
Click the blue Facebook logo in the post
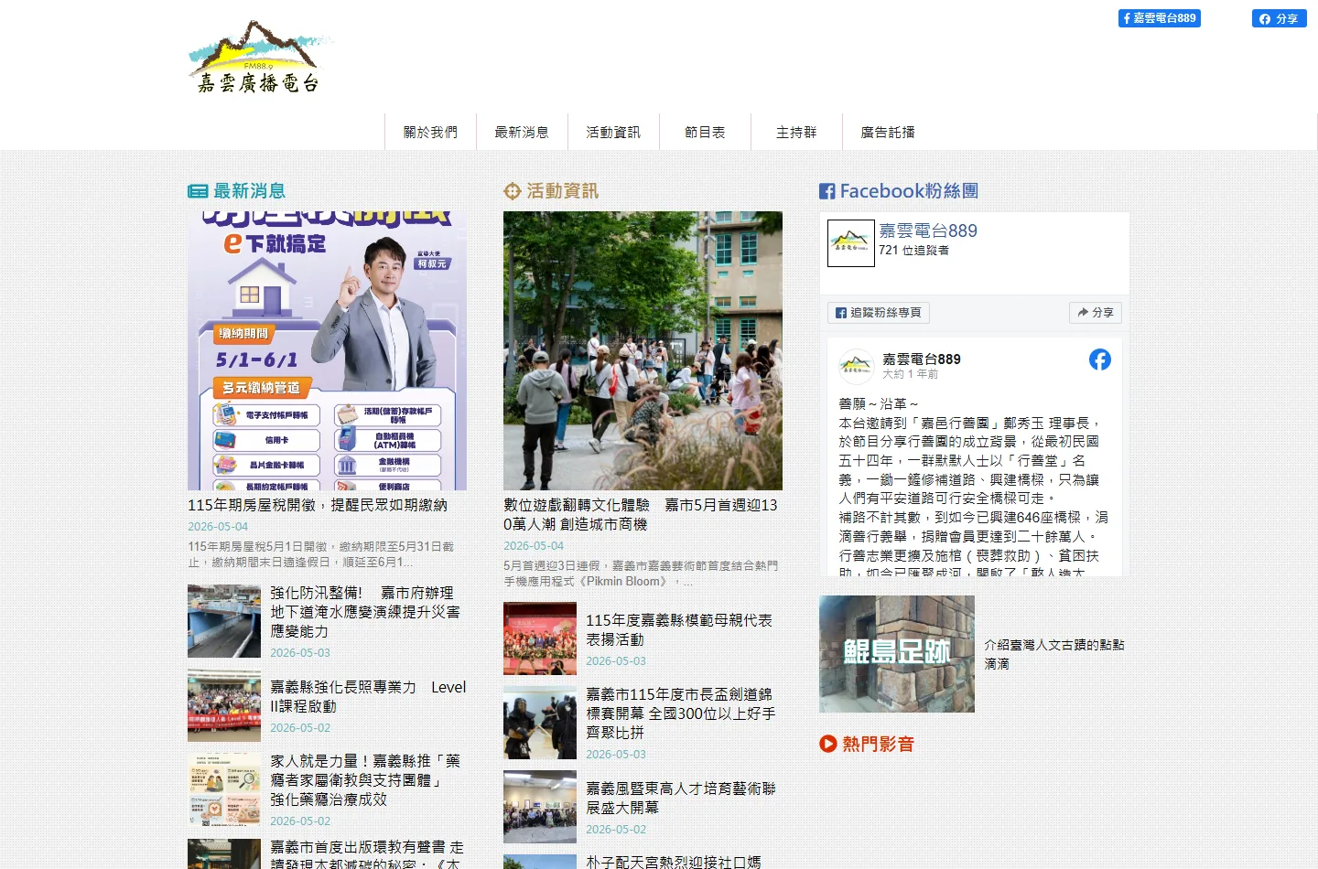tap(1100, 359)
